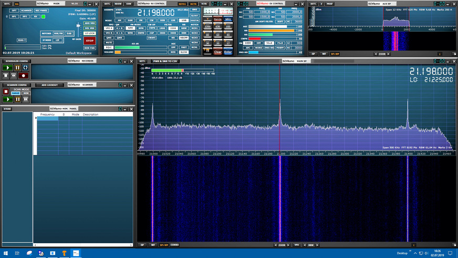Switch main display to WF view

click(x=153, y=245)
